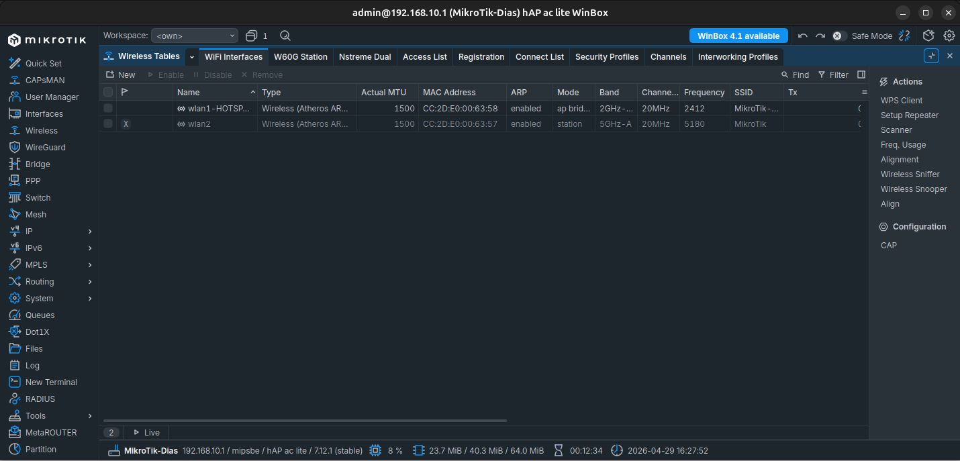Open CAP configuration

(x=888, y=245)
